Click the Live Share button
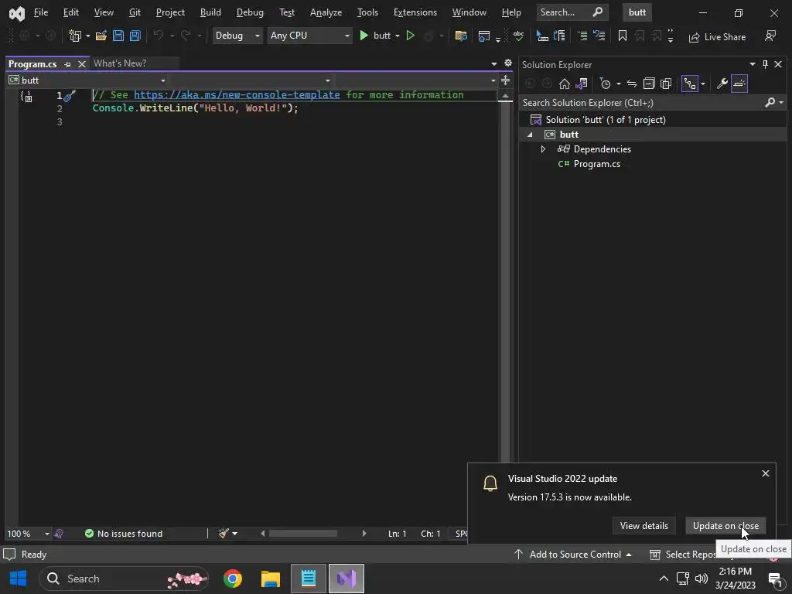The width and height of the screenshot is (792, 594). tap(717, 37)
